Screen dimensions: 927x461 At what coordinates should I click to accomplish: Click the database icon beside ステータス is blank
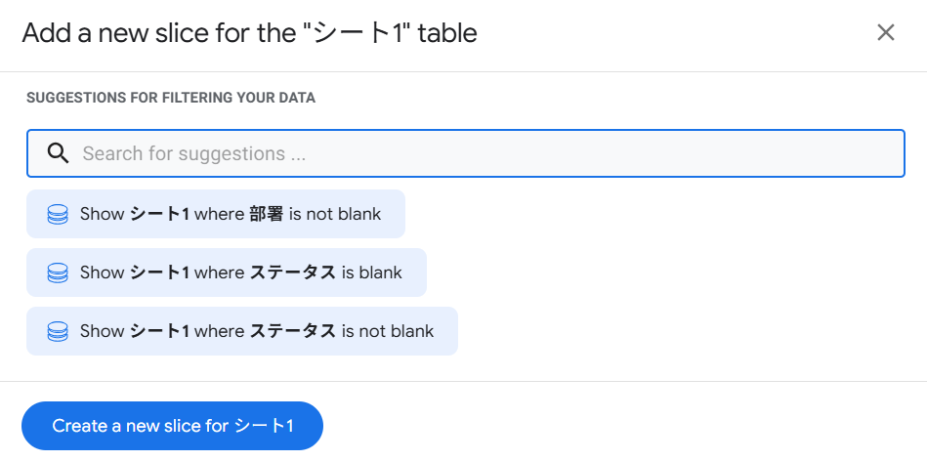pyautogui.click(x=58, y=272)
